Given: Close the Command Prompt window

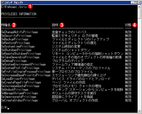Looking at the screenshot, I should [x=139, y=3].
